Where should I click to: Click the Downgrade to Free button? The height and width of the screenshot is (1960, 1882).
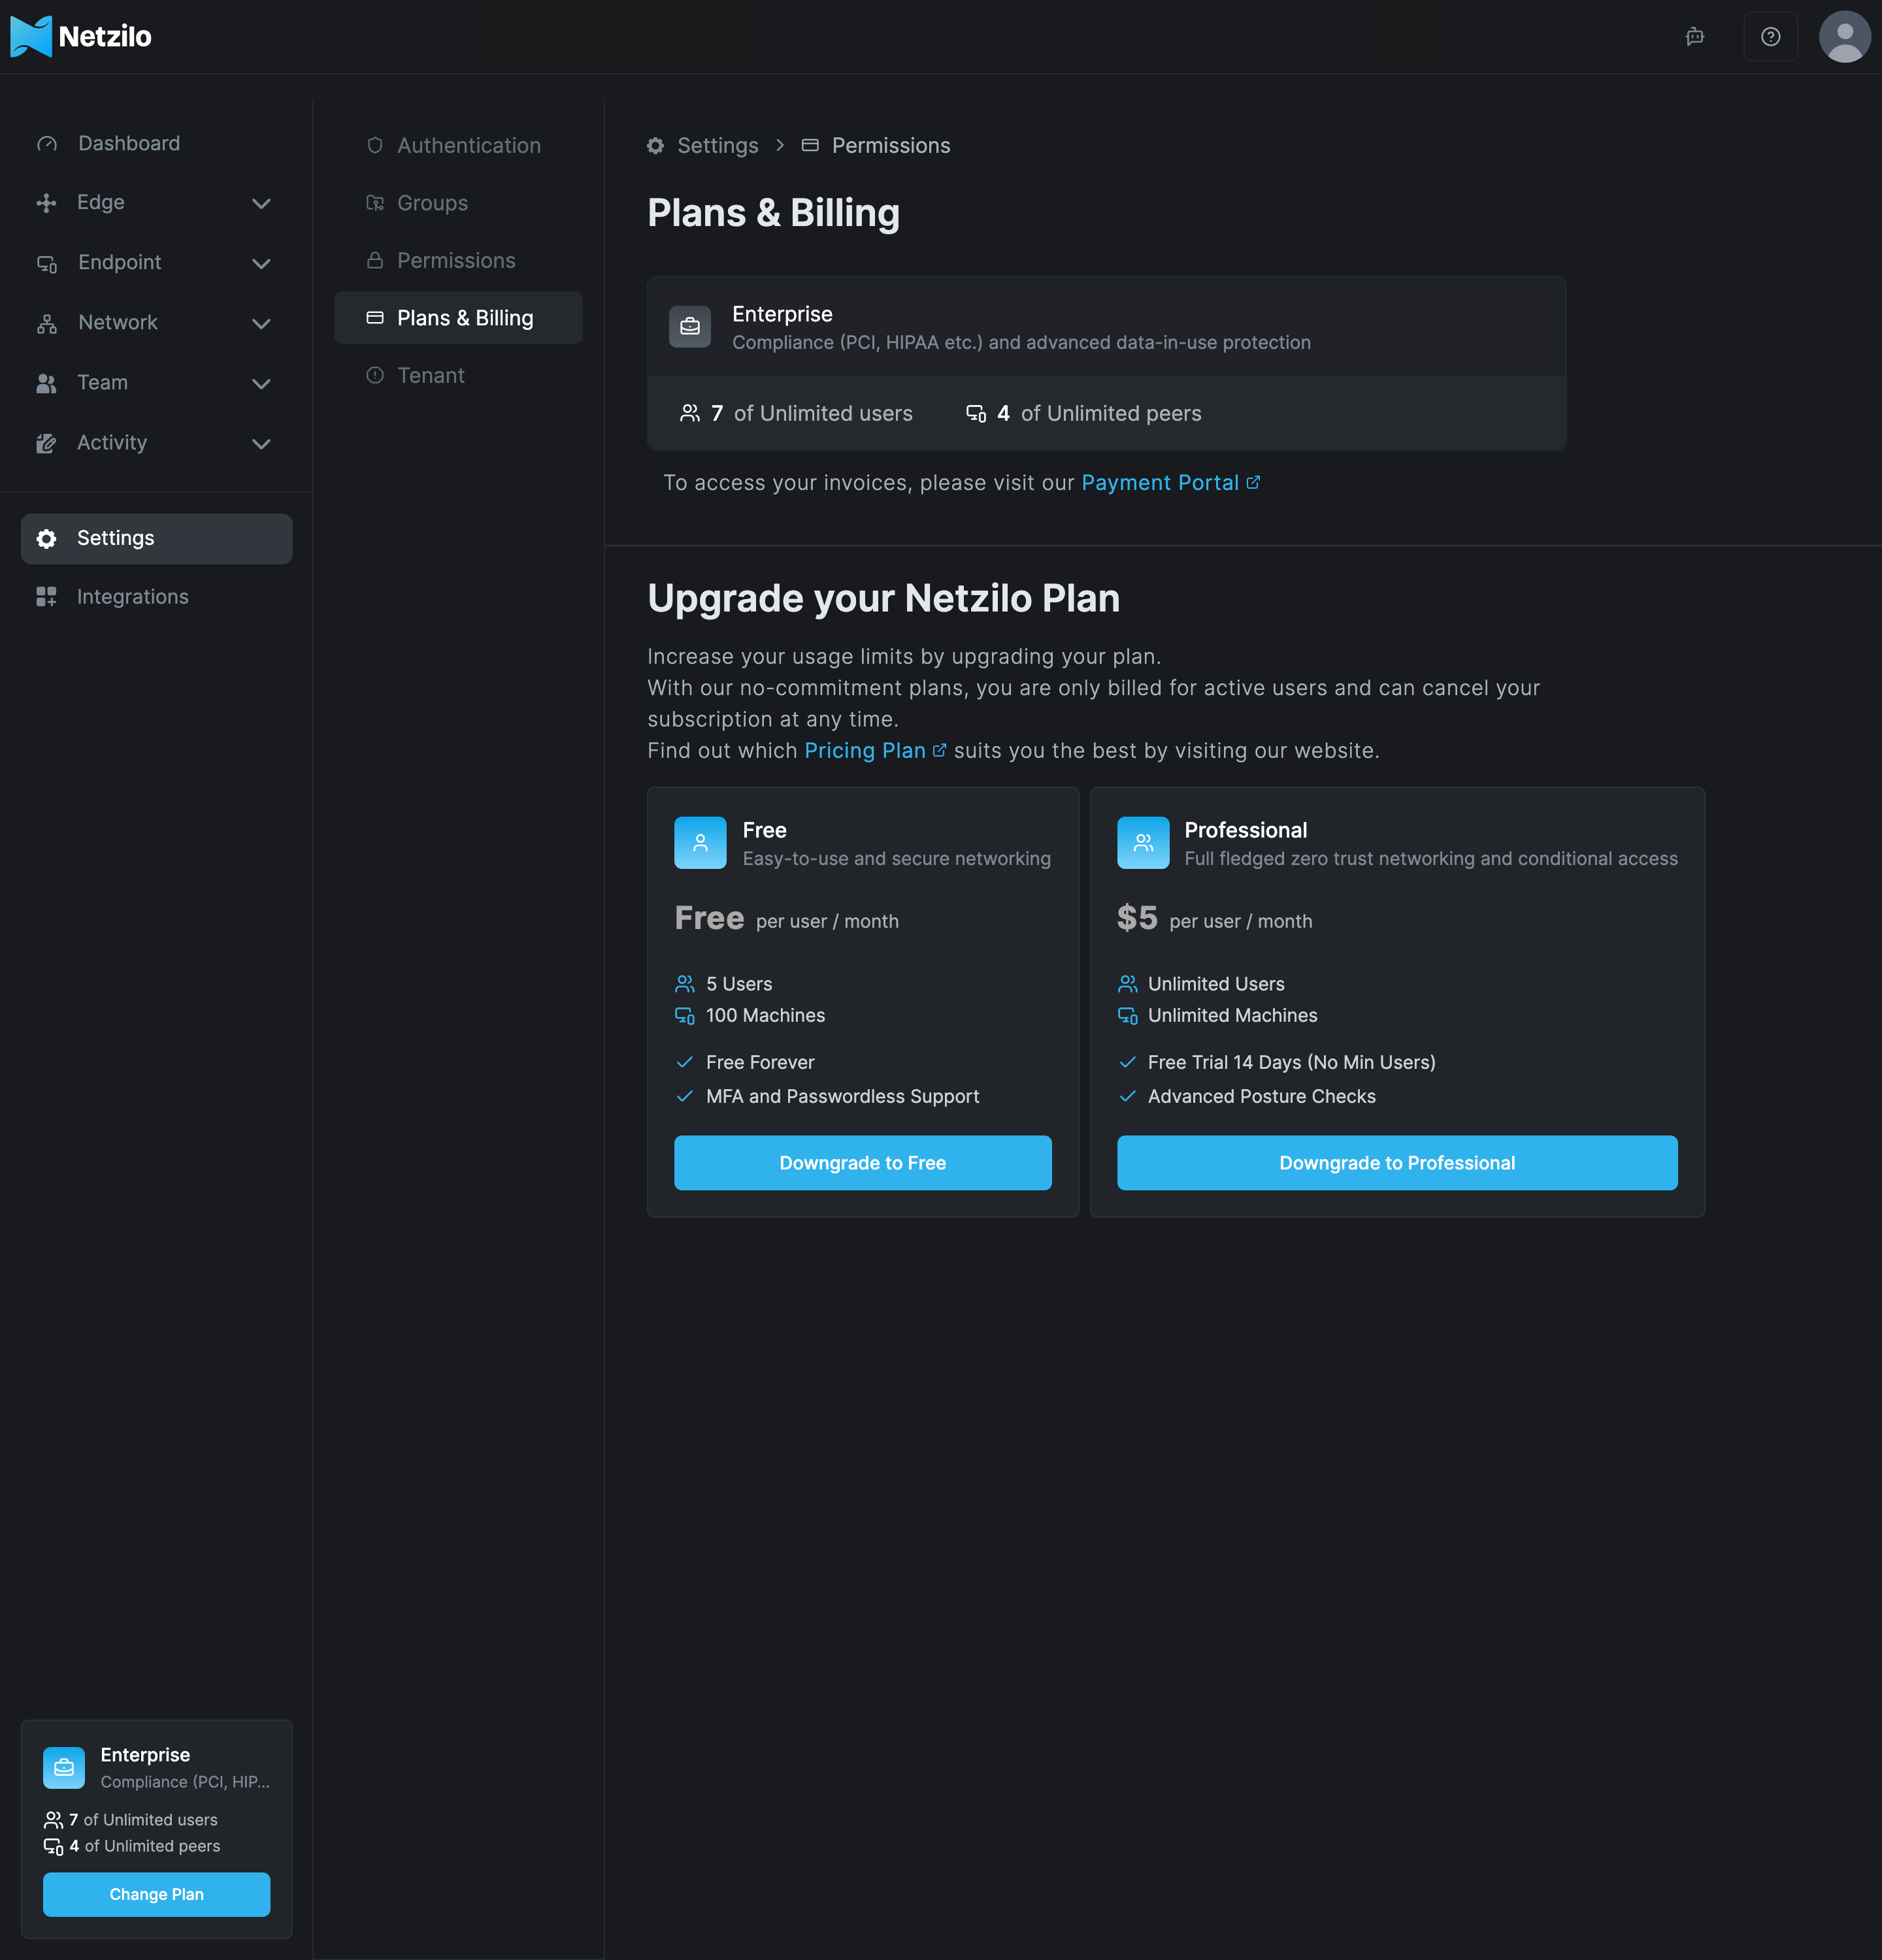coord(863,1163)
